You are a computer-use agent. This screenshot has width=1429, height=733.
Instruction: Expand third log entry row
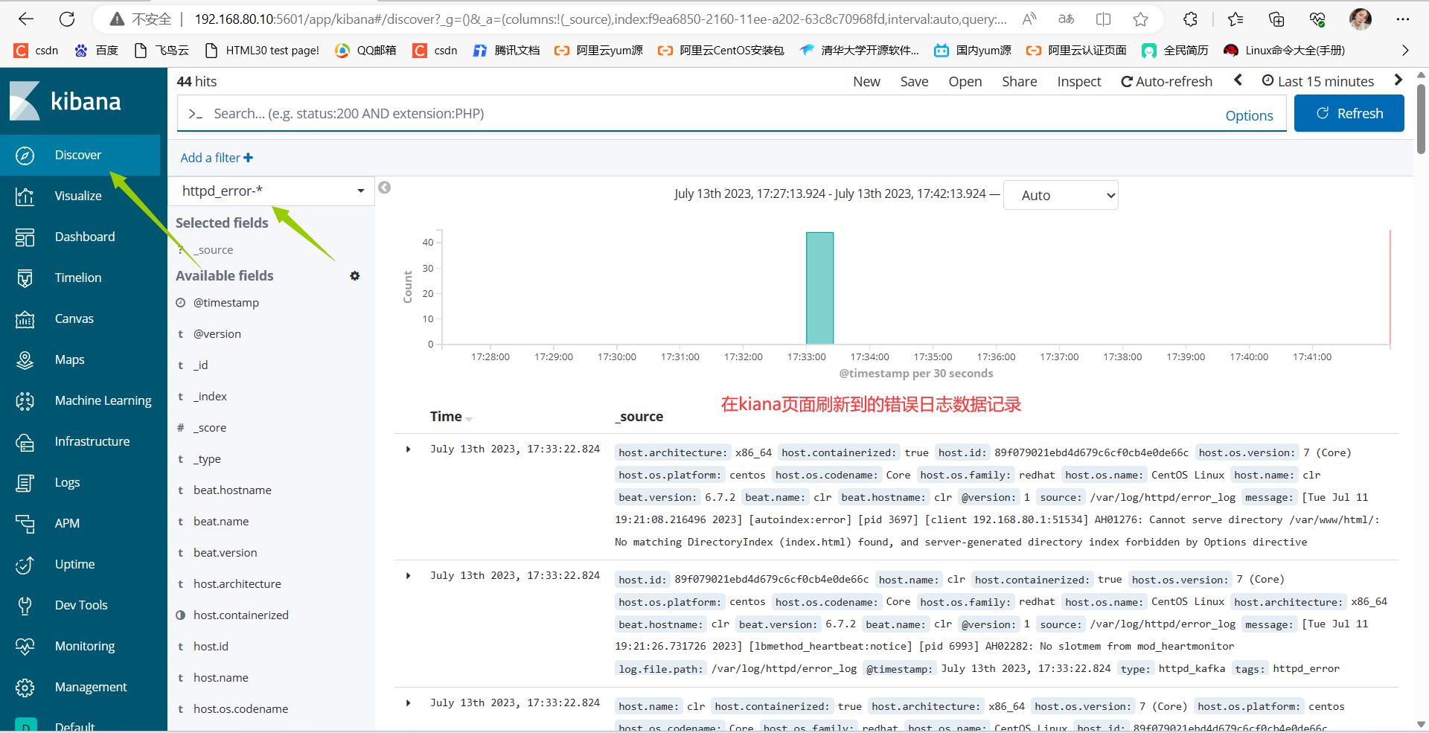(408, 702)
